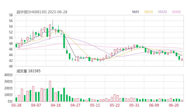
Task: Click the 44 price axis value
Action: tap(11, 55)
